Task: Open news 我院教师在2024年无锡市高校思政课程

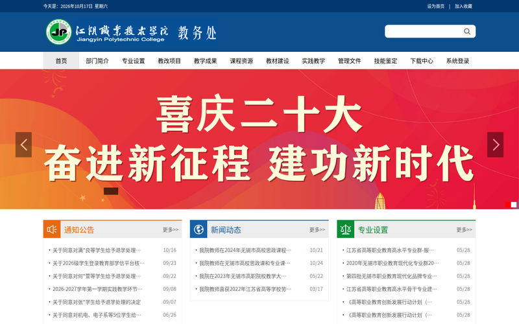Action: (245, 250)
